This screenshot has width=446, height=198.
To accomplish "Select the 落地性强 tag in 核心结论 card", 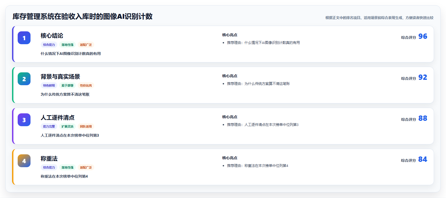I will click(67, 45).
